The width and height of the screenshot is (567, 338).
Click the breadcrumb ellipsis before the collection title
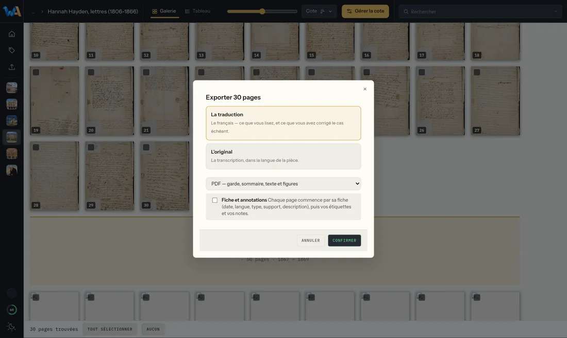click(34, 11)
